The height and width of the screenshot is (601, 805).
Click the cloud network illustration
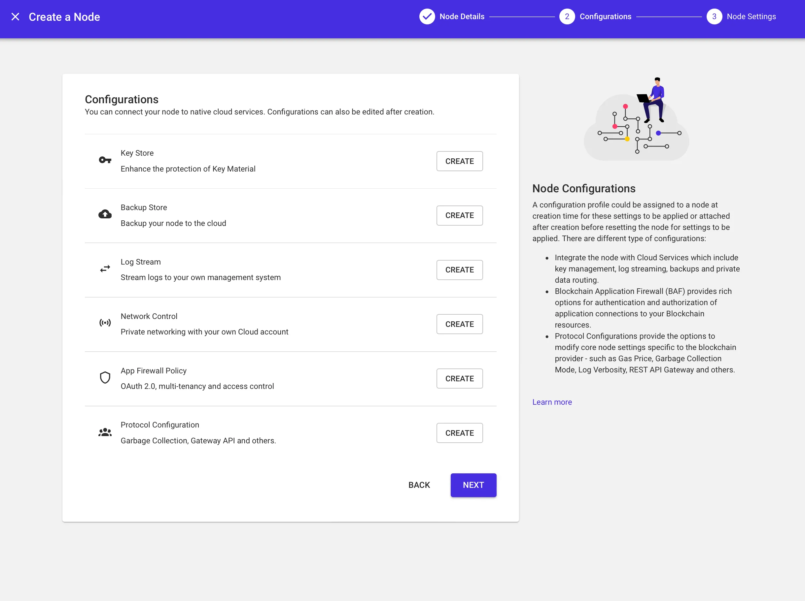tap(636, 120)
